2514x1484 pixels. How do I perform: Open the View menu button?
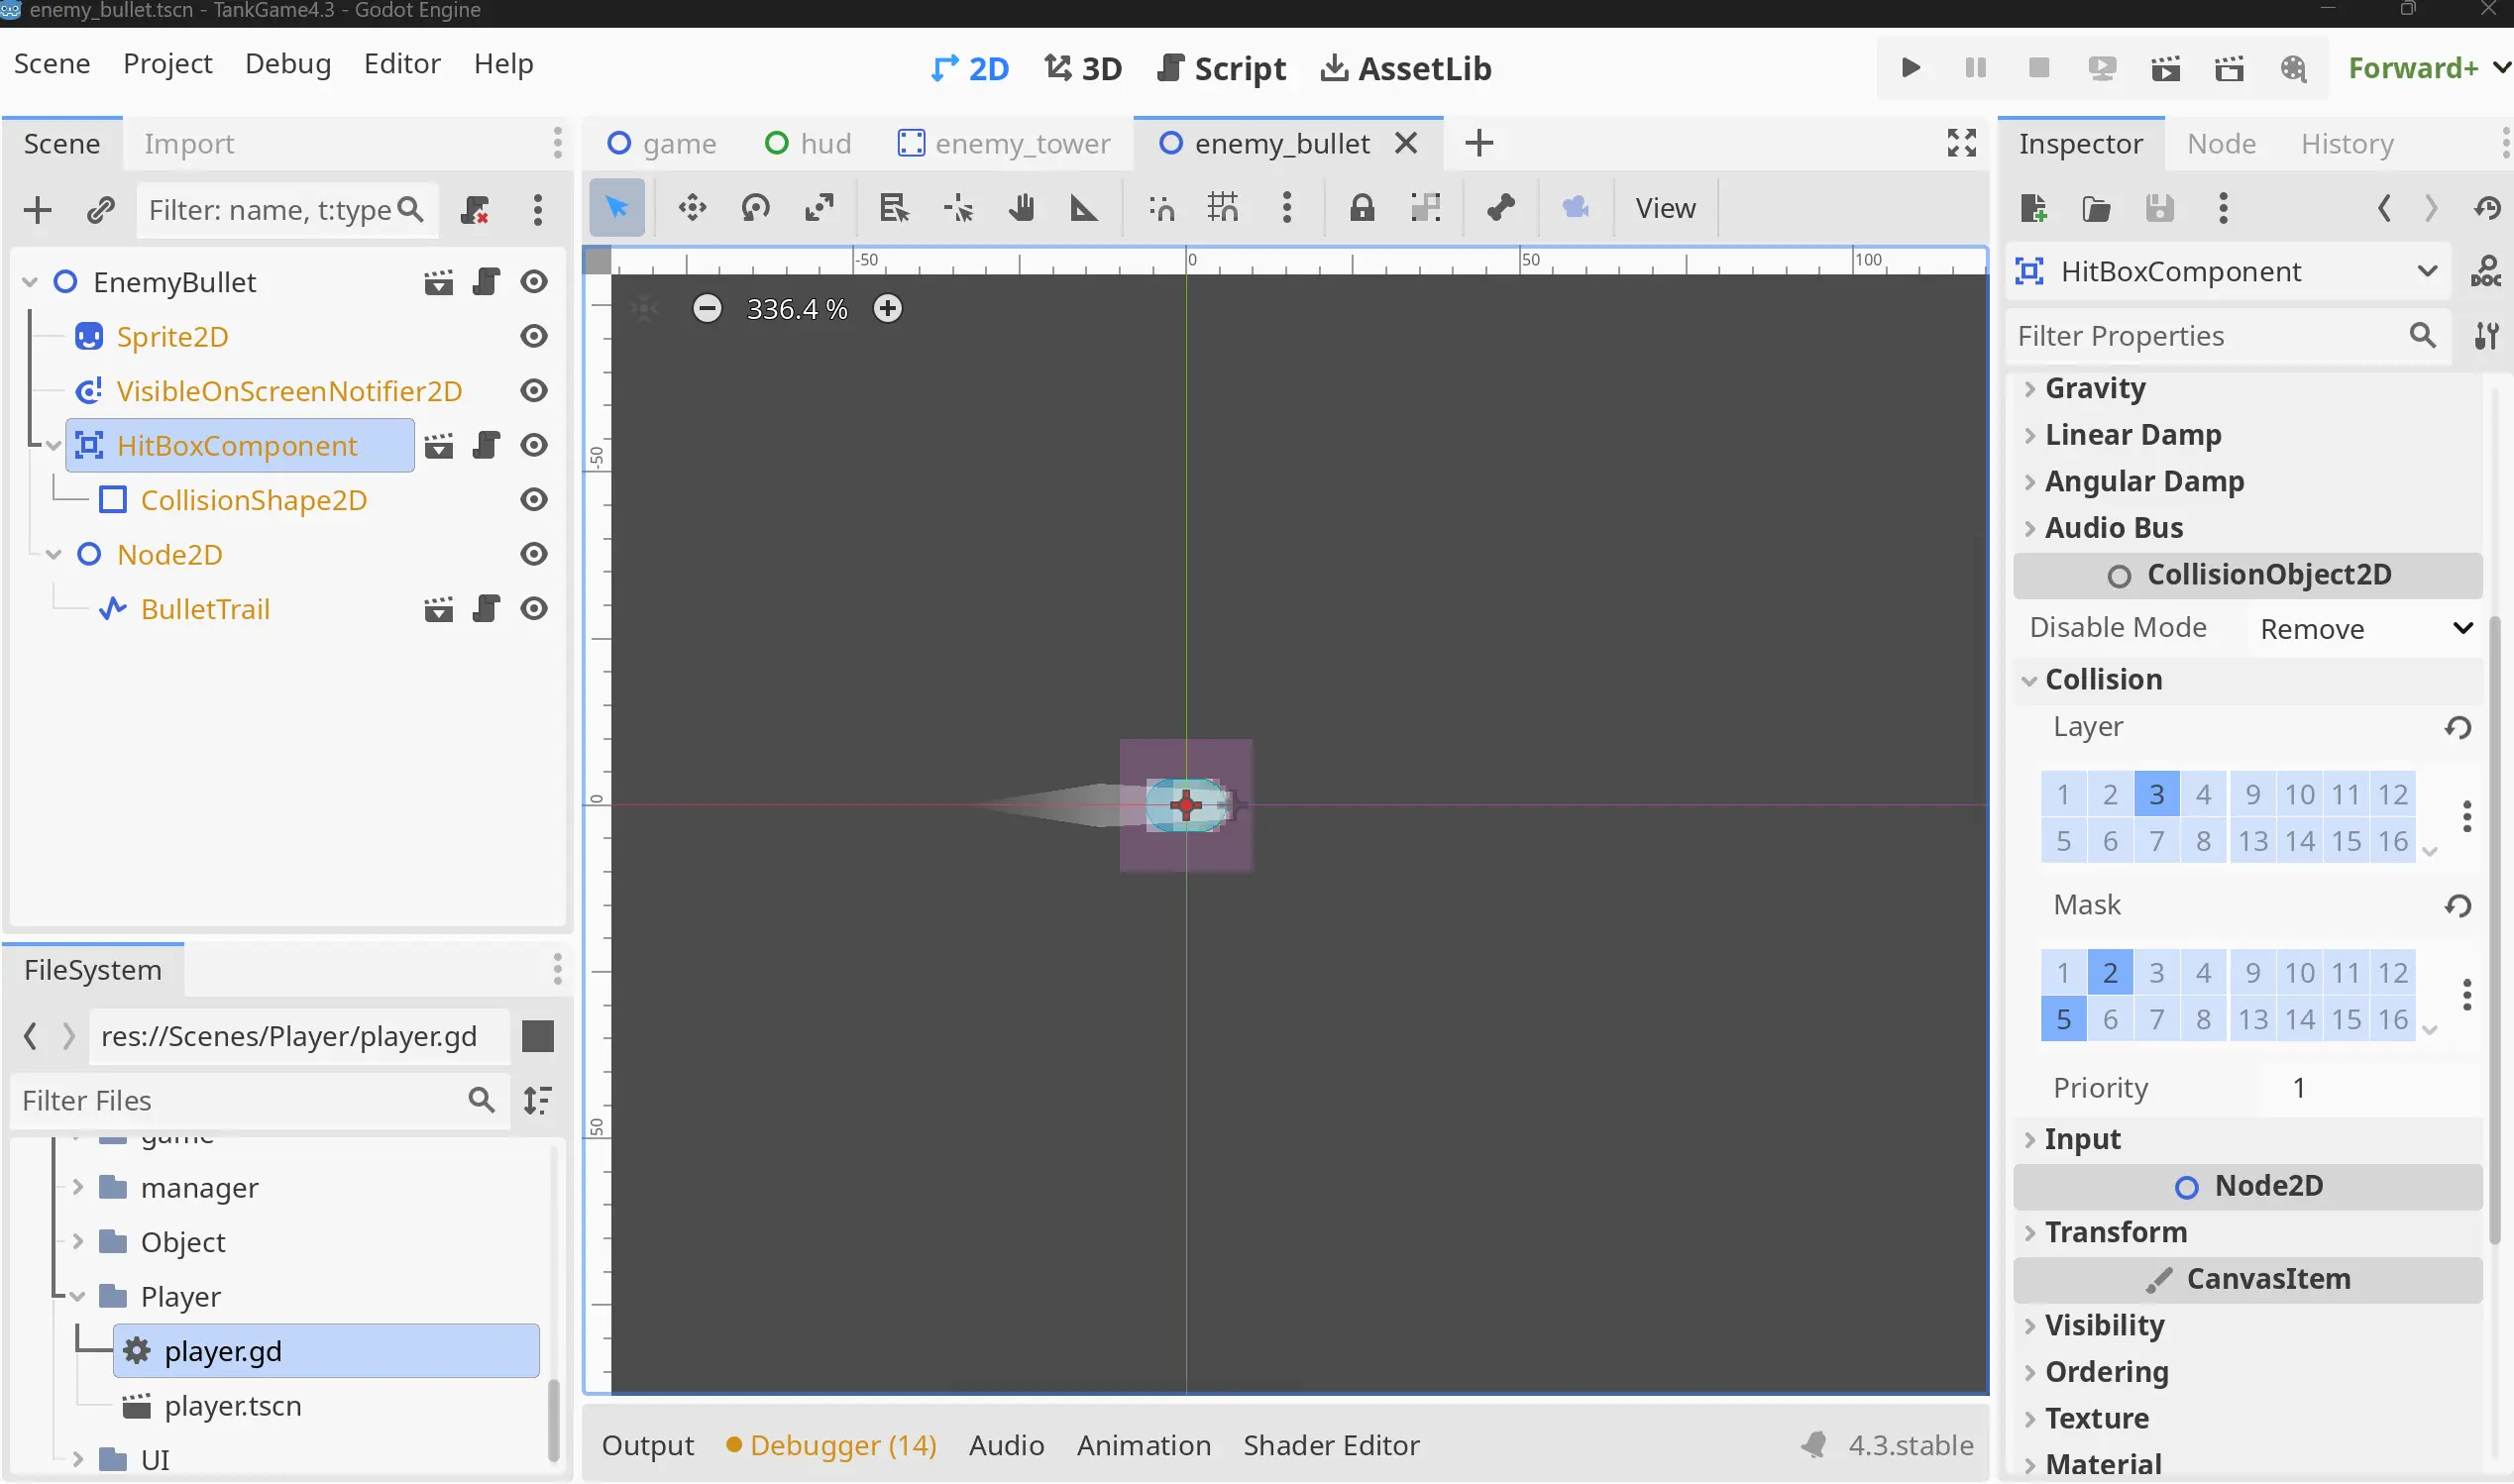pyautogui.click(x=1665, y=208)
